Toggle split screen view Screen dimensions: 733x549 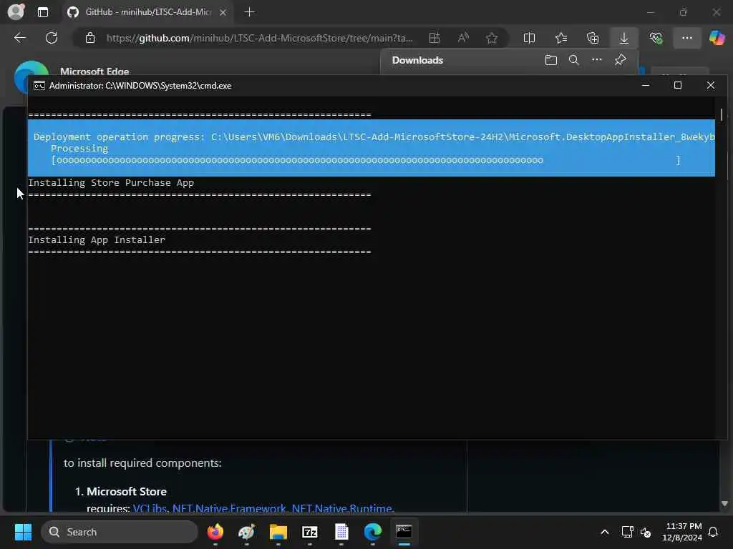point(529,39)
